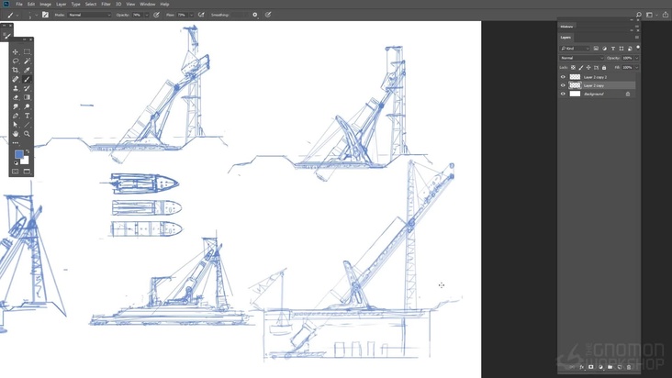Toggle Quick Mask mode
This screenshot has height=378, width=672.
(16, 172)
